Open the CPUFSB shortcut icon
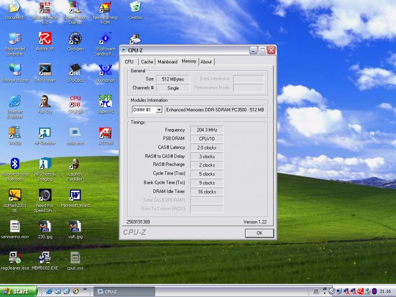This screenshot has width=396, height=297. point(75,104)
